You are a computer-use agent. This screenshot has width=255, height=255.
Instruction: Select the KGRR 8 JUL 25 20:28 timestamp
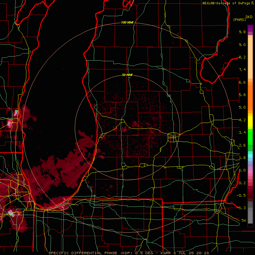185,253
